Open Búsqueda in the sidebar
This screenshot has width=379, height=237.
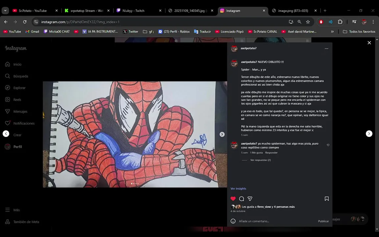coord(16,76)
